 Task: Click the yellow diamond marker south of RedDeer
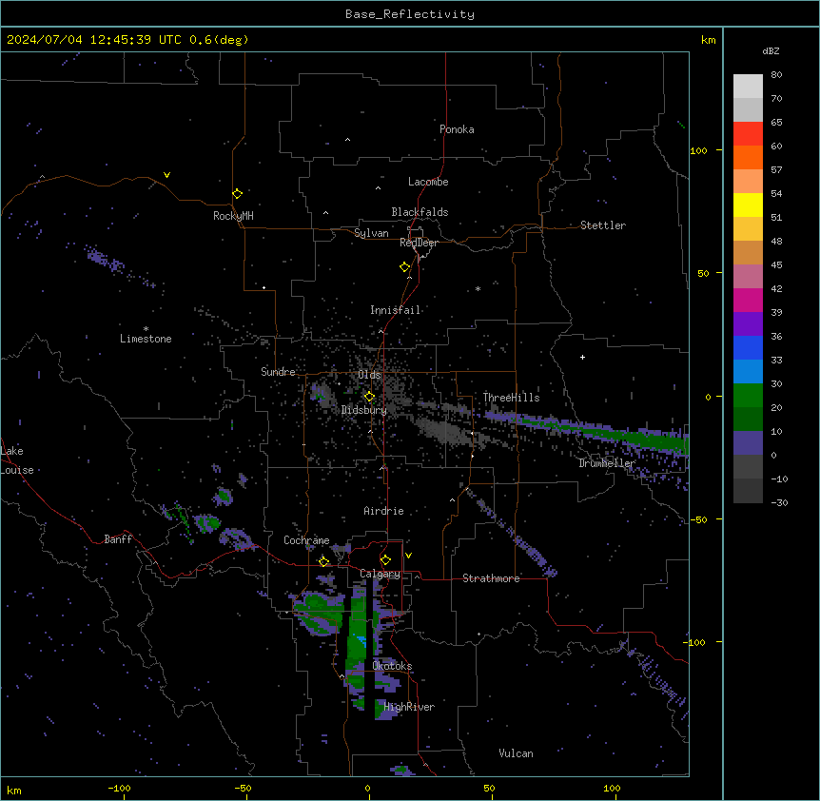[x=405, y=267]
